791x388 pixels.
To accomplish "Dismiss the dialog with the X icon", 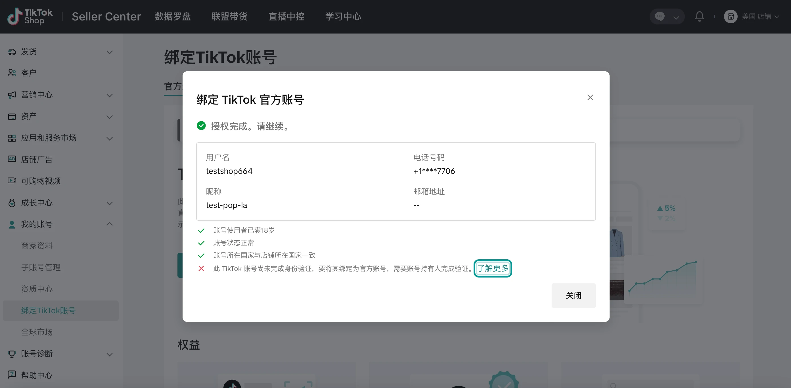I will (x=590, y=97).
